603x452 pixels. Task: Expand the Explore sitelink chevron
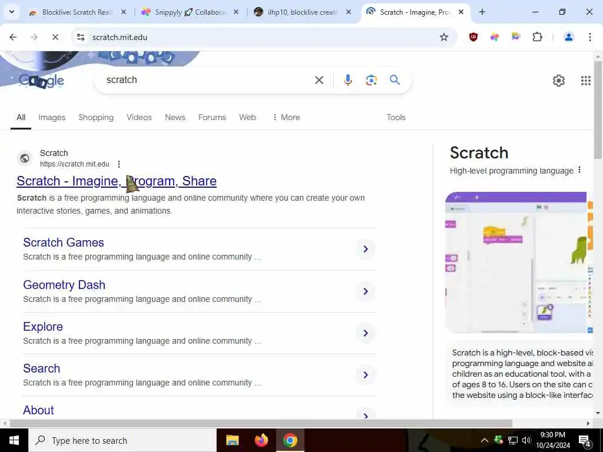(x=365, y=333)
